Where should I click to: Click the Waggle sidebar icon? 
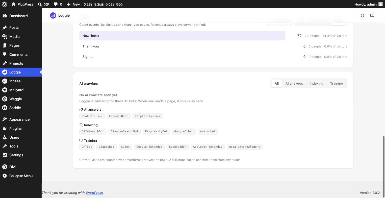click(5, 99)
